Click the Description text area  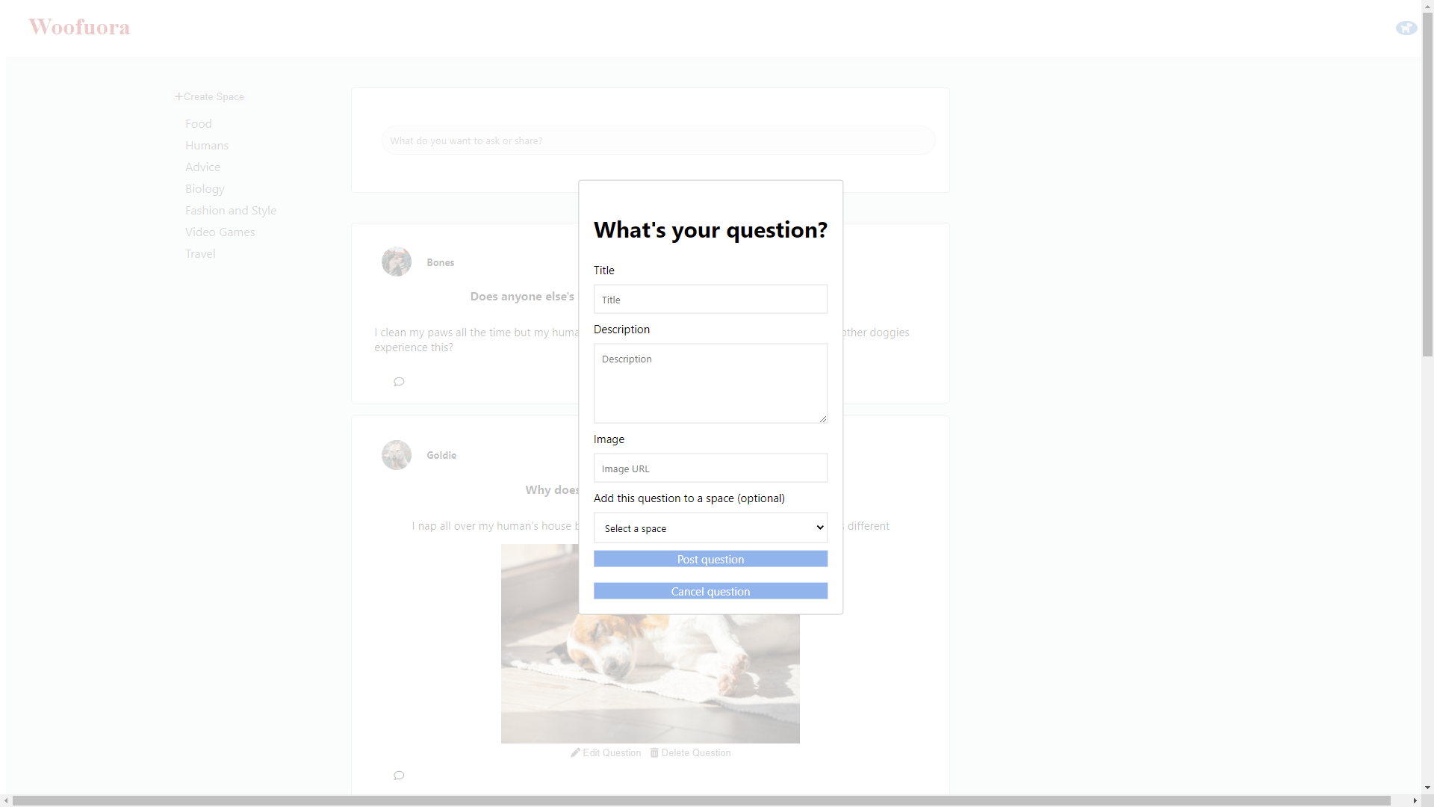tap(710, 383)
